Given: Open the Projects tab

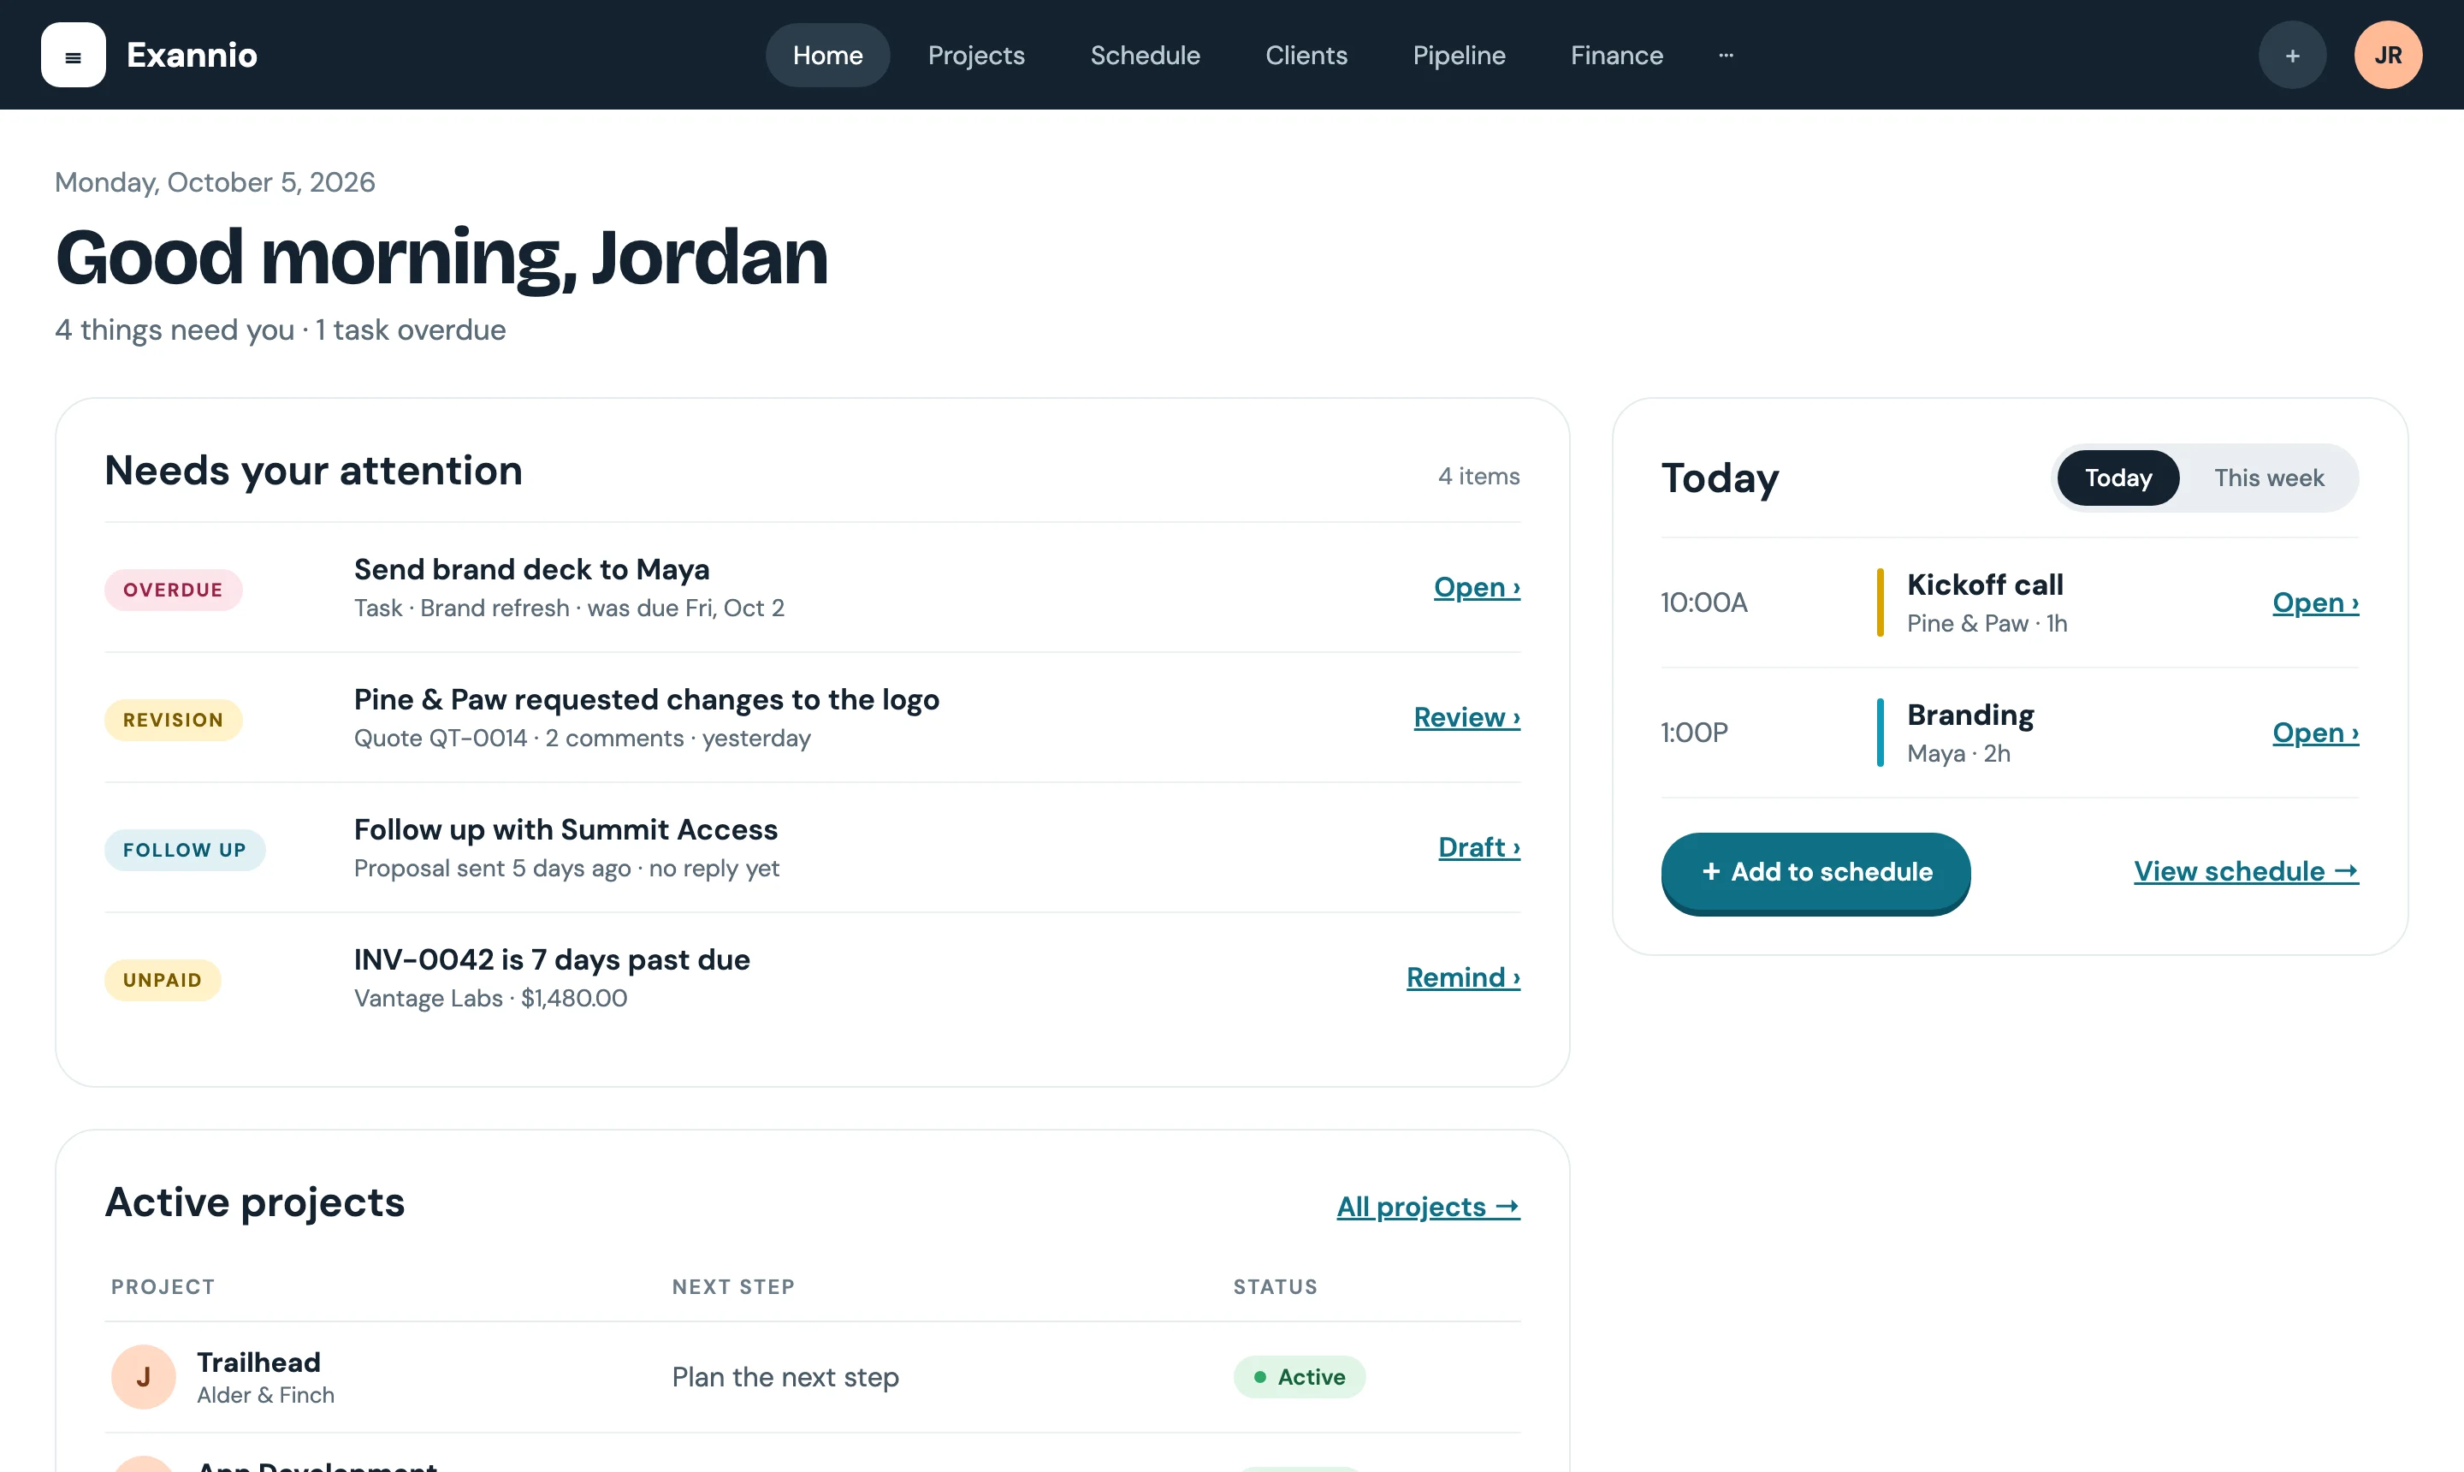Looking at the screenshot, I should click(x=975, y=55).
